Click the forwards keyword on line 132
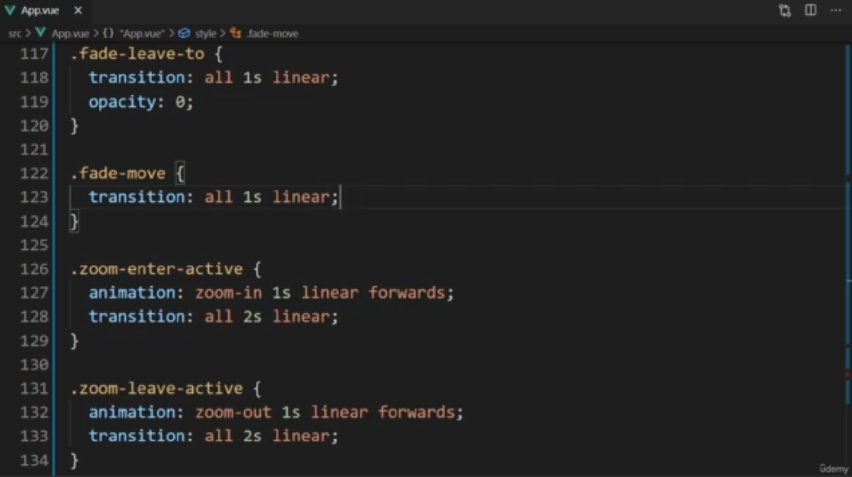This screenshot has width=852, height=477. 416,412
